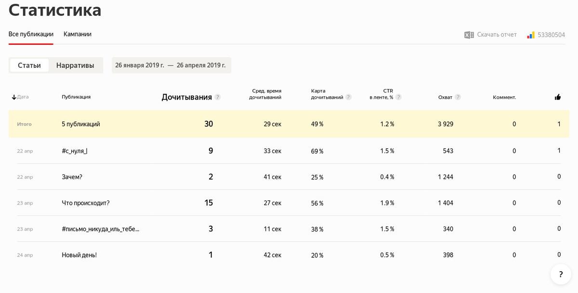Viewport: 578px width, 293px height.
Task: Click the Excel download report icon
Action: coord(469,35)
